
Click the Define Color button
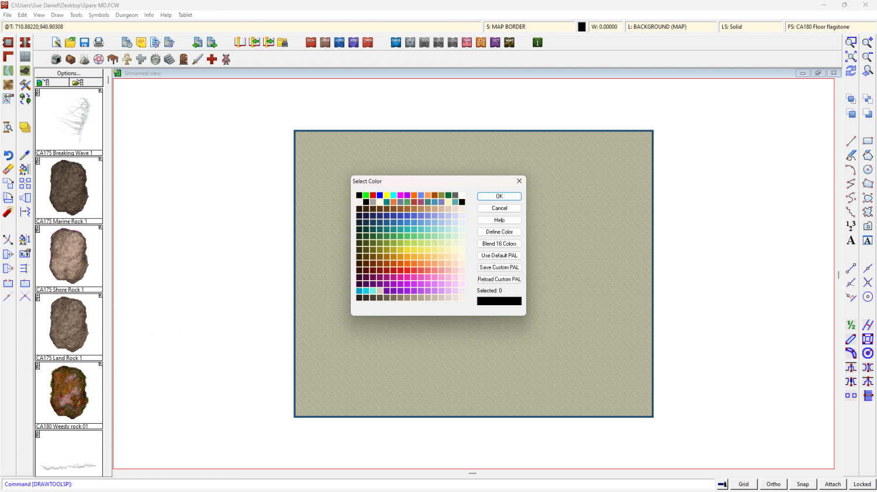click(499, 232)
